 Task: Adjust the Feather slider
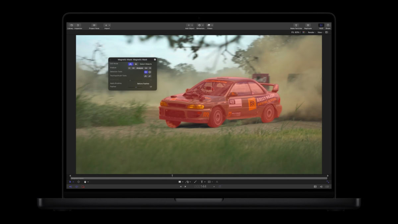(136, 87)
